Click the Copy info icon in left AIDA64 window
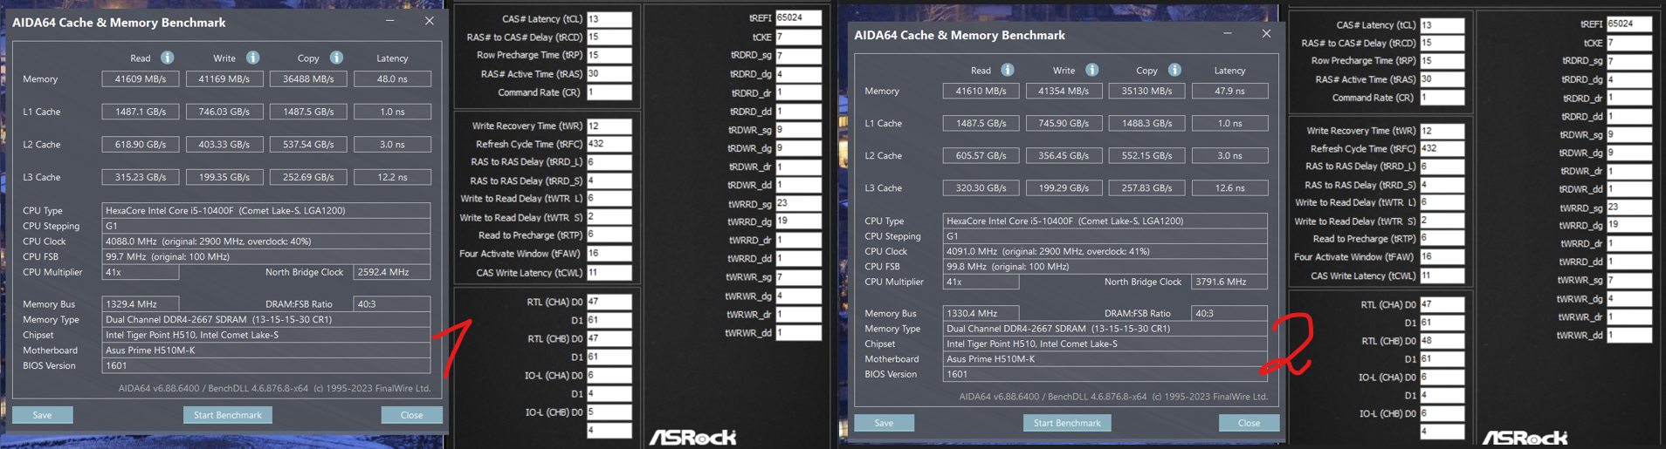The width and height of the screenshot is (1666, 449). [336, 58]
